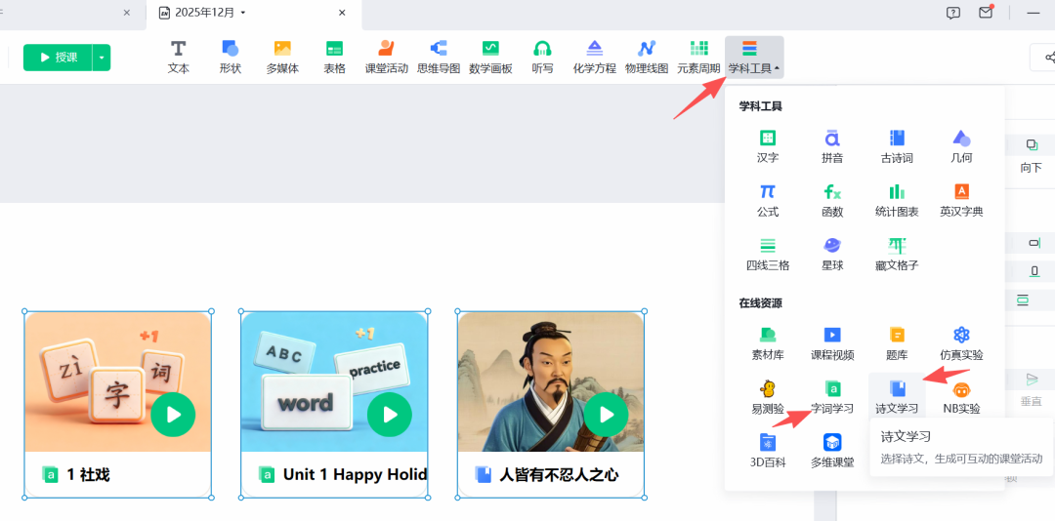The image size is (1055, 521).
Task: Open the help feedback icon
Action: [952, 13]
